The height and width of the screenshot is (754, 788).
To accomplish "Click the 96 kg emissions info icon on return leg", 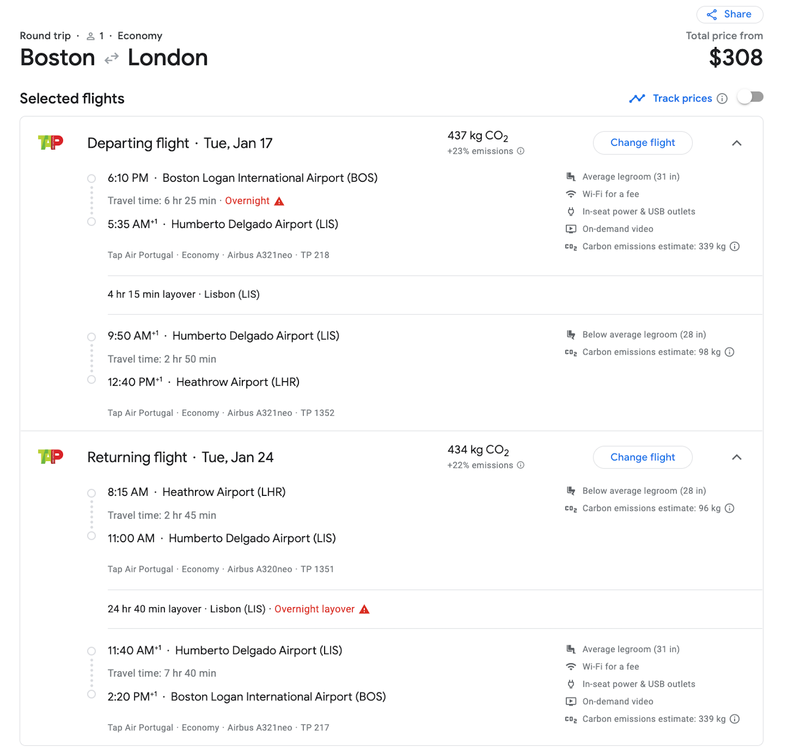I will (x=729, y=508).
